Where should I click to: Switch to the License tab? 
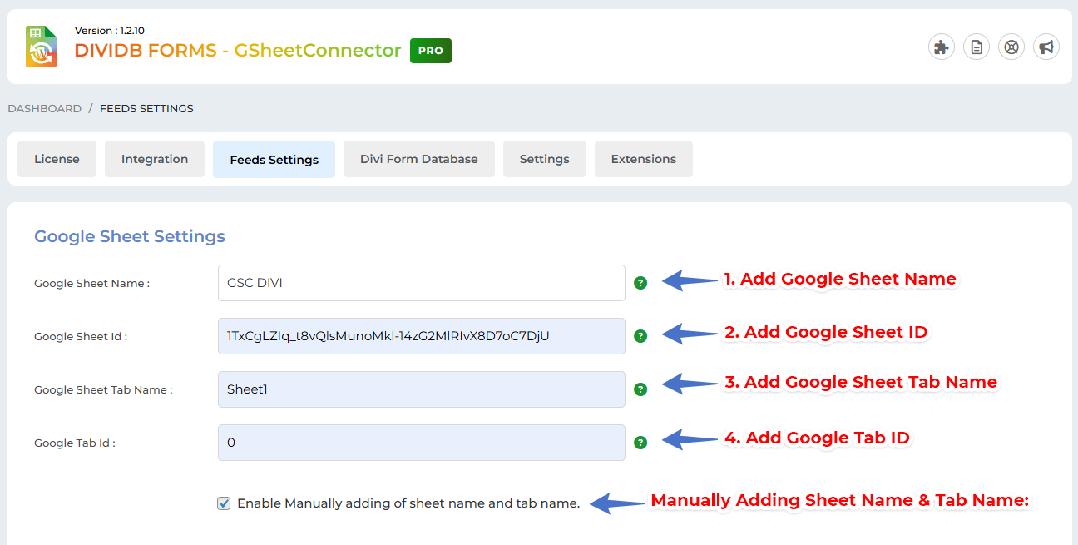[57, 159]
